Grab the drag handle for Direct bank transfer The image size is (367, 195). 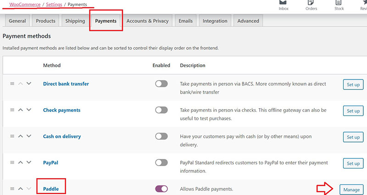tap(12, 84)
